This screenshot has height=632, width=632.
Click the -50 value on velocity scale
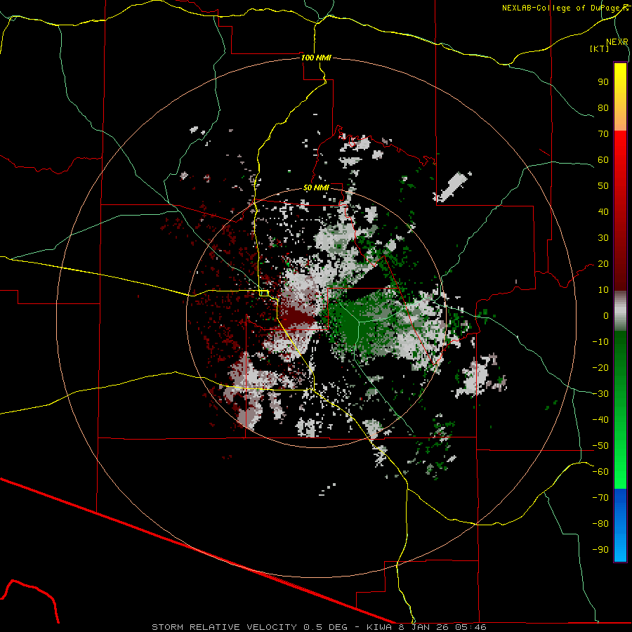coord(600,446)
